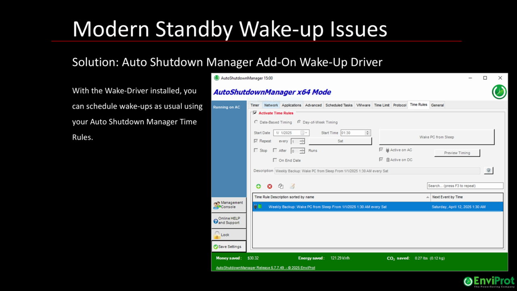Select the Day-of-Week Timing radio button
This screenshot has height=291, width=517.
(x=299, y=122)
